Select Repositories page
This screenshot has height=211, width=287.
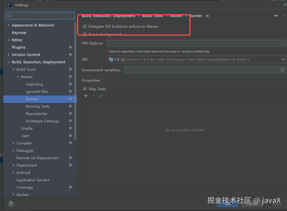pyautogui.click(x=36, y=113)
